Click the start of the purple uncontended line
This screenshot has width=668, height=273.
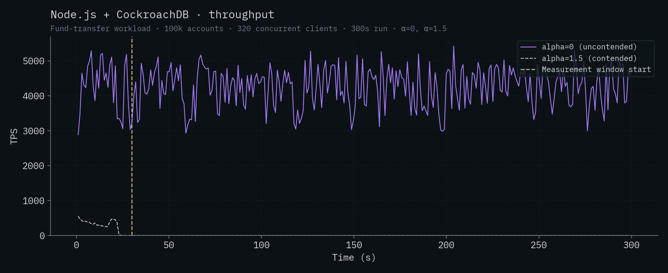[78, 134]
